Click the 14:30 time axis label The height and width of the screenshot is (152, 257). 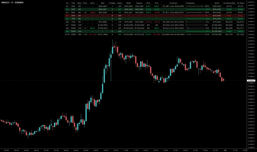195,150
